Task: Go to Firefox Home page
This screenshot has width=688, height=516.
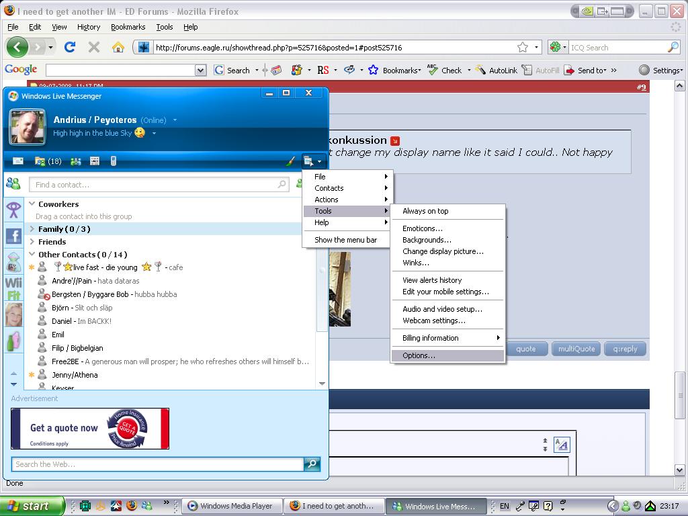Action: (x=118, y=47)
